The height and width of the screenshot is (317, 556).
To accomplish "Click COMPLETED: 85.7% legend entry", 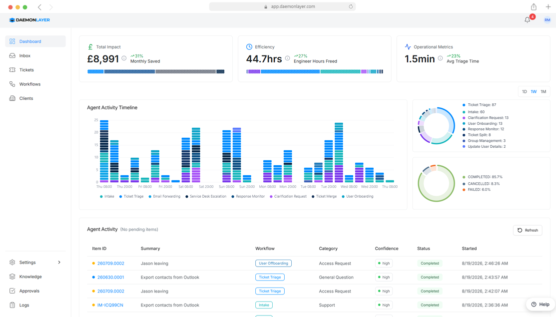I will click(482, 177).
